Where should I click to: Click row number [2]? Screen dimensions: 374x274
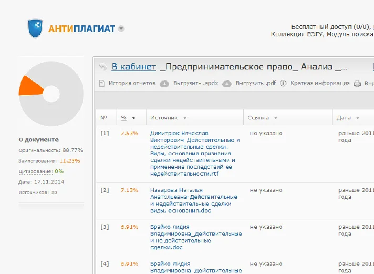105,190
